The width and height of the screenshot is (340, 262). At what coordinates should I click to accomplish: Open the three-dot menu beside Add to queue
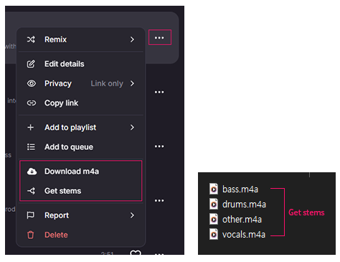coord(159,146)
